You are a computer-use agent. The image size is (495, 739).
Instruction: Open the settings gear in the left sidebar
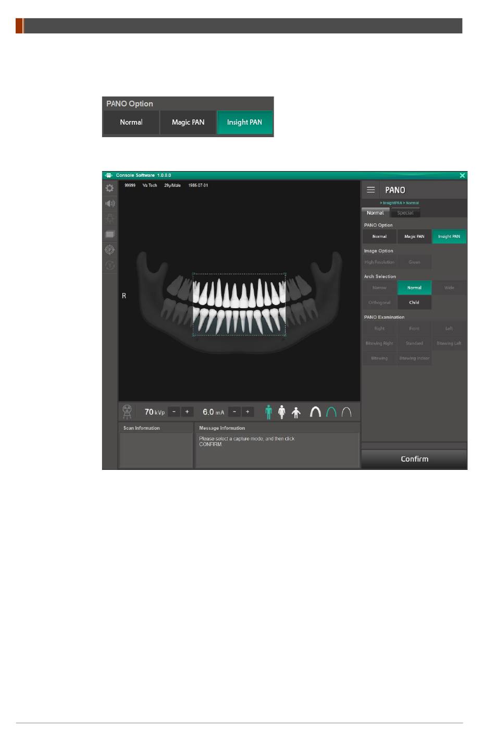(x=109, y=188)
